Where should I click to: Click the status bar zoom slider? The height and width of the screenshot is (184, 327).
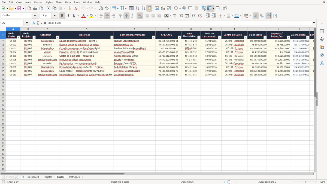(305, 182)
